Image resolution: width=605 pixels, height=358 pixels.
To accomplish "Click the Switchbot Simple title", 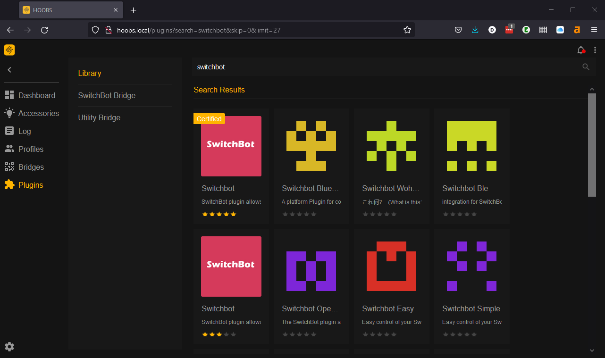I will (x=471, y=308).
